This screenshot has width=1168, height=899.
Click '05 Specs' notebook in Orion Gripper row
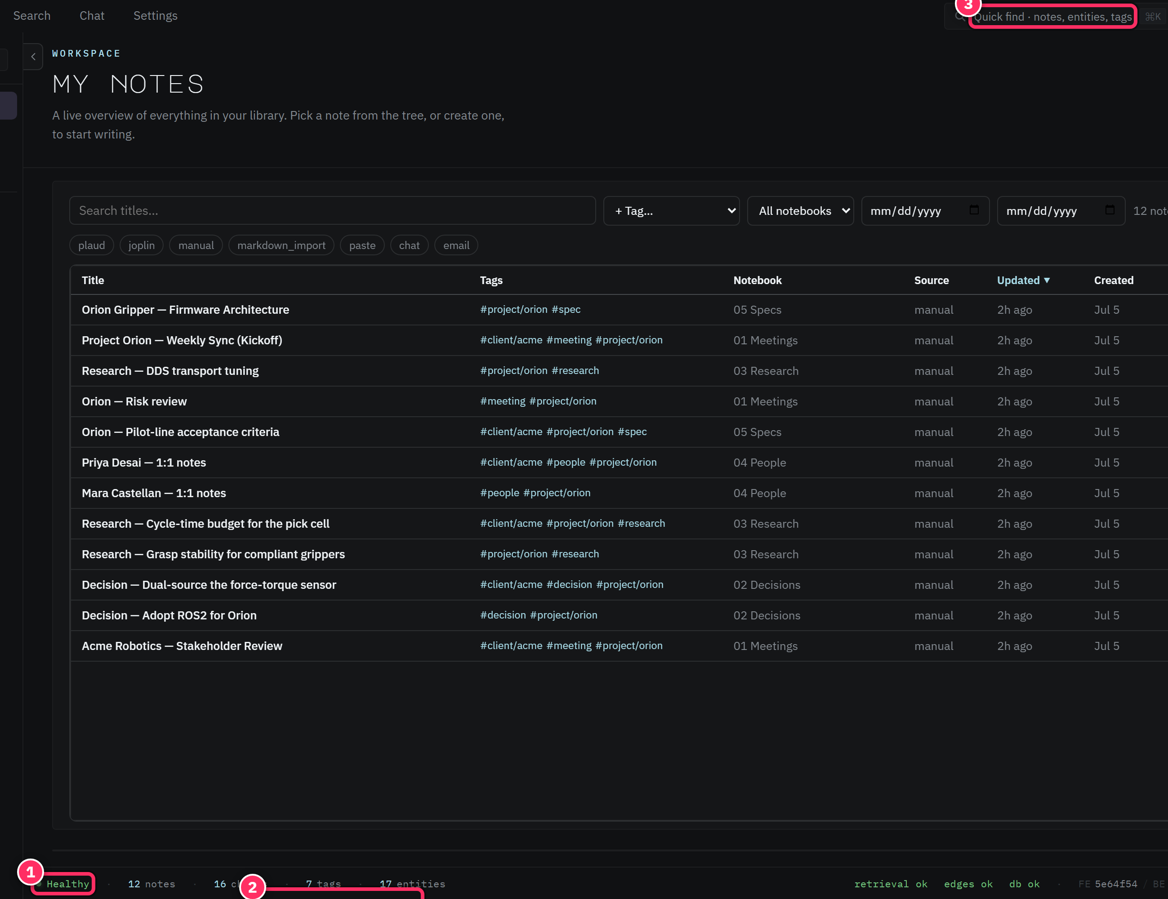pos(757,310)
